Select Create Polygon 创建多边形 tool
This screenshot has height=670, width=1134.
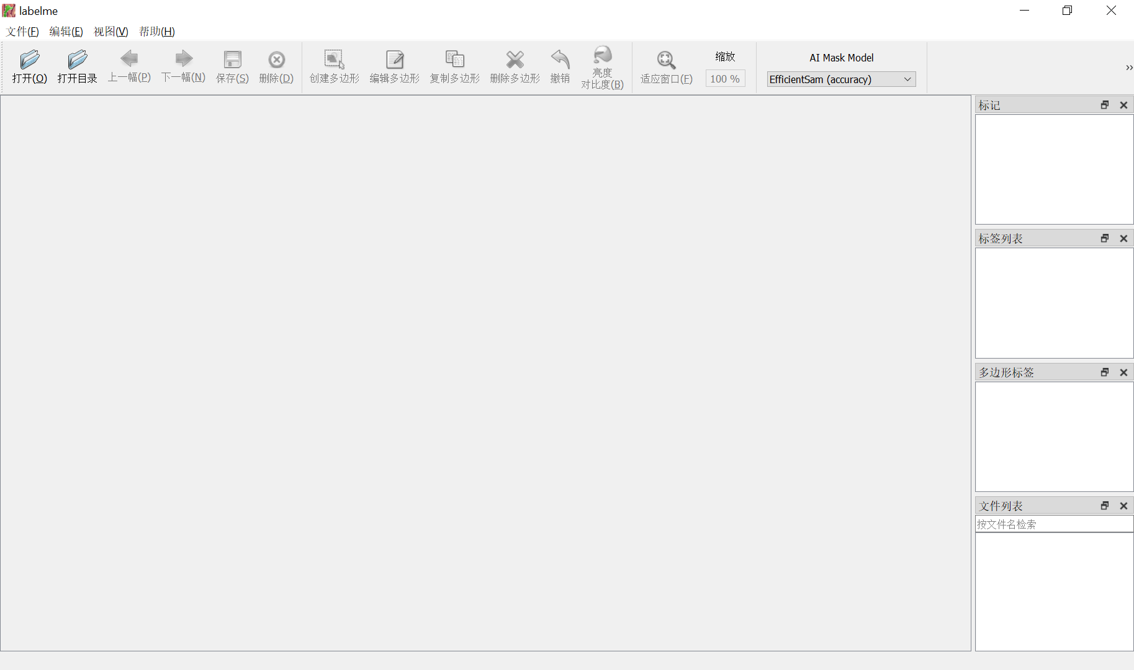point(334,60)
